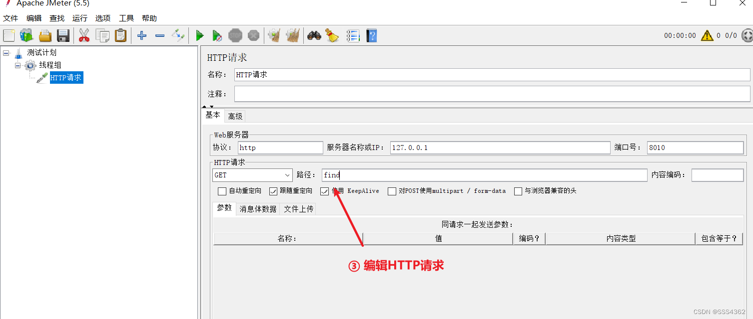
Task: Select HTTP请求 sampler in the tree
Action: (x=66, y=78)
